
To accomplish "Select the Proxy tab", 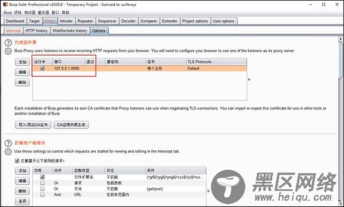I will (50, 21).
